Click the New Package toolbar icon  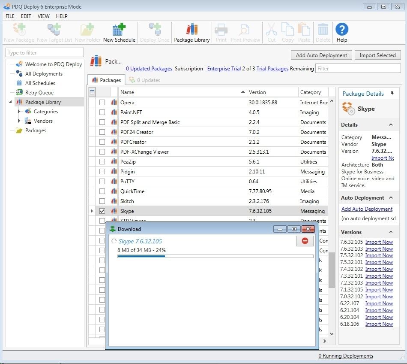pyautogui.click(x=19, y=29)
